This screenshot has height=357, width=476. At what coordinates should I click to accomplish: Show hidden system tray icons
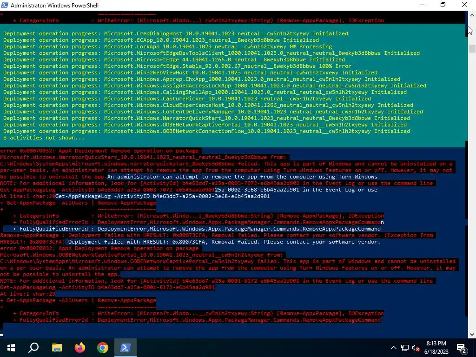pos(393,348)
